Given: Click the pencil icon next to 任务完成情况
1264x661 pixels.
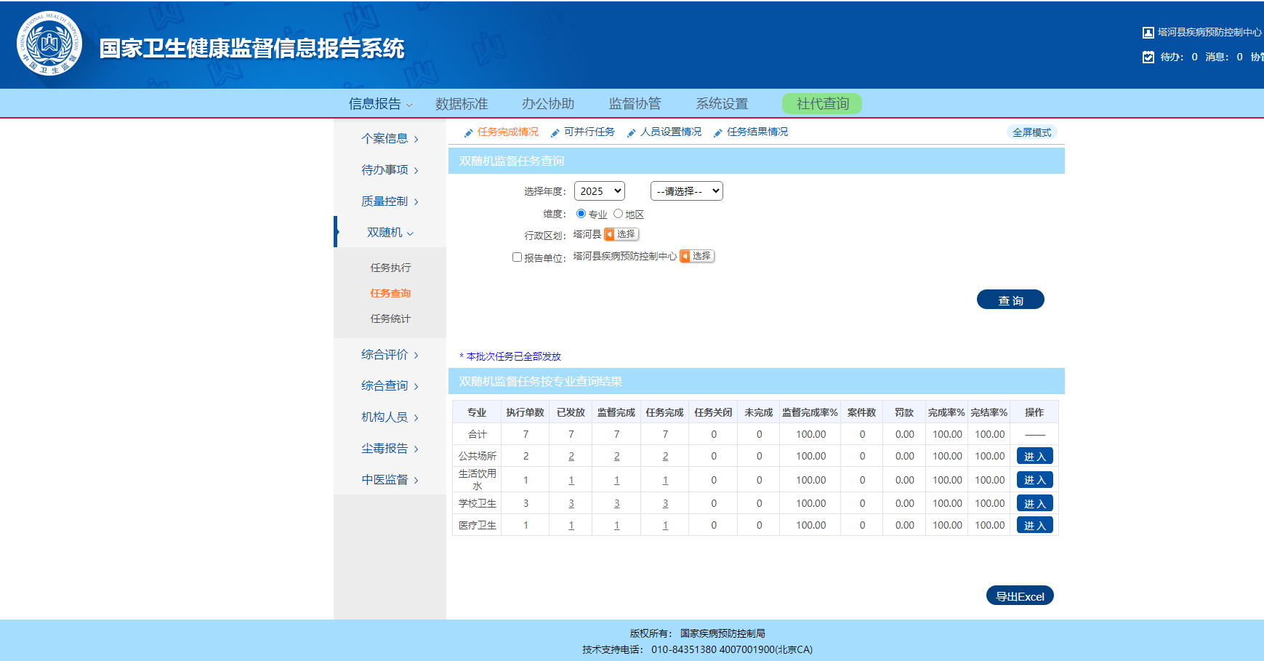Looking at the screenshot, I should (x=469, y=132).
